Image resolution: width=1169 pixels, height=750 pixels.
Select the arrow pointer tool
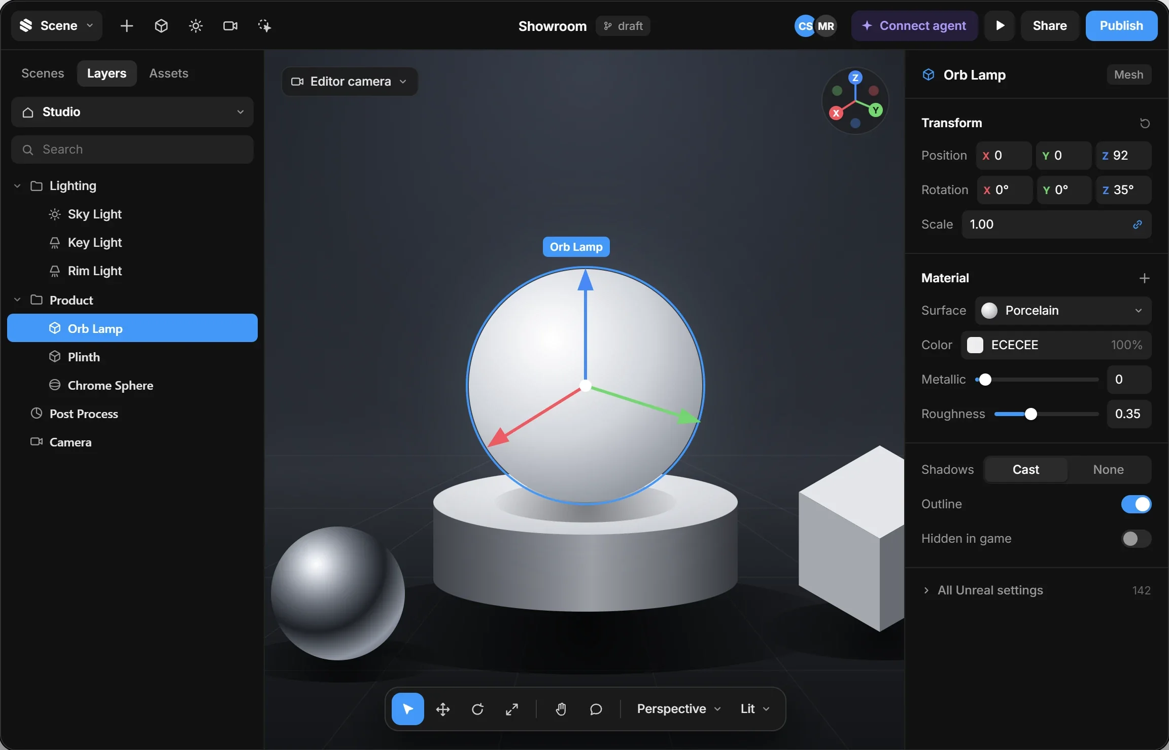pyautogui.click(x=408, y=709)
